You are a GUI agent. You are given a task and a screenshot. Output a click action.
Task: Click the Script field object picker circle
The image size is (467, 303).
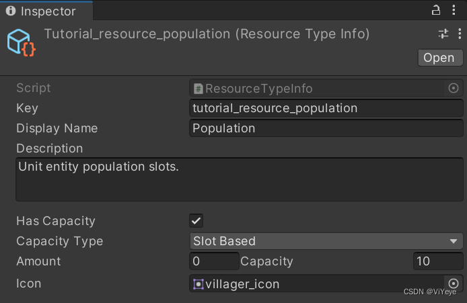coord(454,88)
